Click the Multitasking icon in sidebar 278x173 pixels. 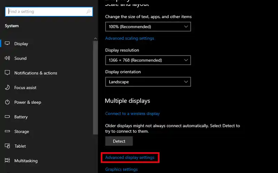pyautogui.click(x=7, y=161)
